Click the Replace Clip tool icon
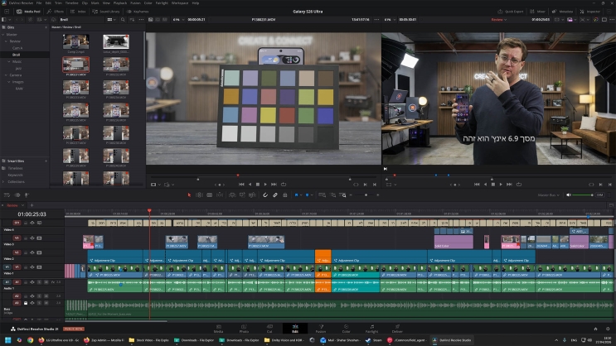This screenshot has width=616, height=346. point(252,195)
